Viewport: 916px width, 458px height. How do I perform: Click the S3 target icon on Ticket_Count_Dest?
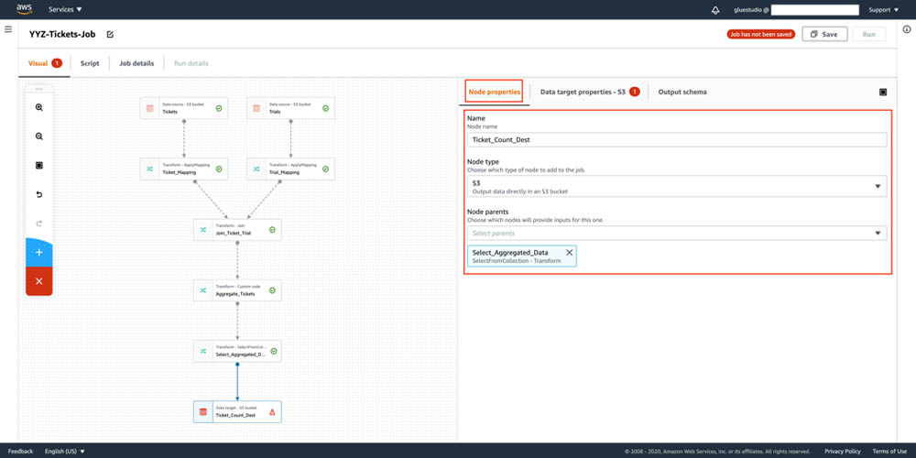[203, 412]
